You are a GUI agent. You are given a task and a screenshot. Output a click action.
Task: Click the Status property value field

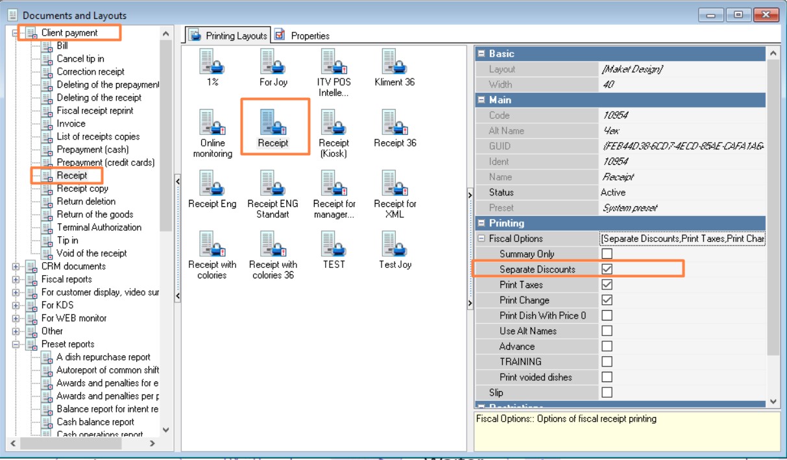coord(681,193)
